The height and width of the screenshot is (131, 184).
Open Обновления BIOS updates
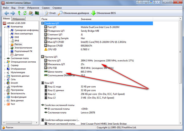pyautogui.click(x=104, y=13)
